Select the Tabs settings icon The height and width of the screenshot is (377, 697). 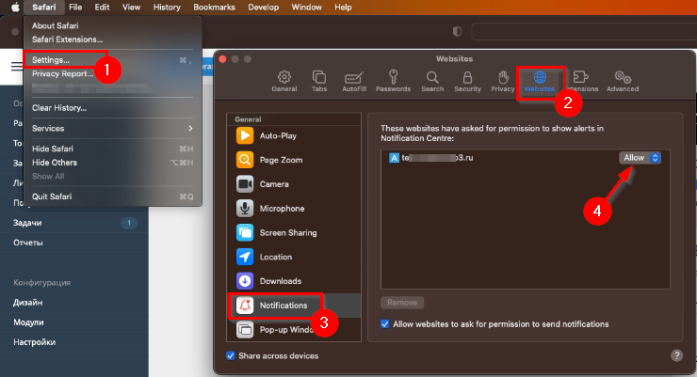pos(318,79)
